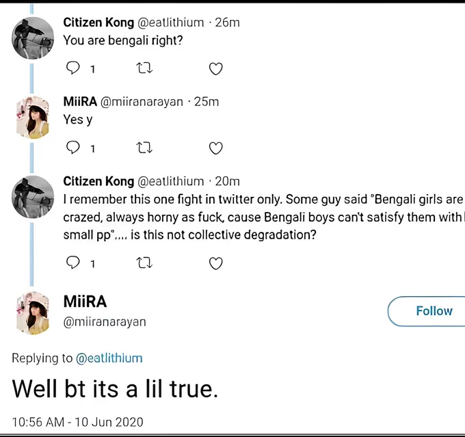Image resolution: width=465 pixels, height=437 pixels.
Task: Open MiiRA's avatar on the main tweet
Action: click(x=33, y=313)
